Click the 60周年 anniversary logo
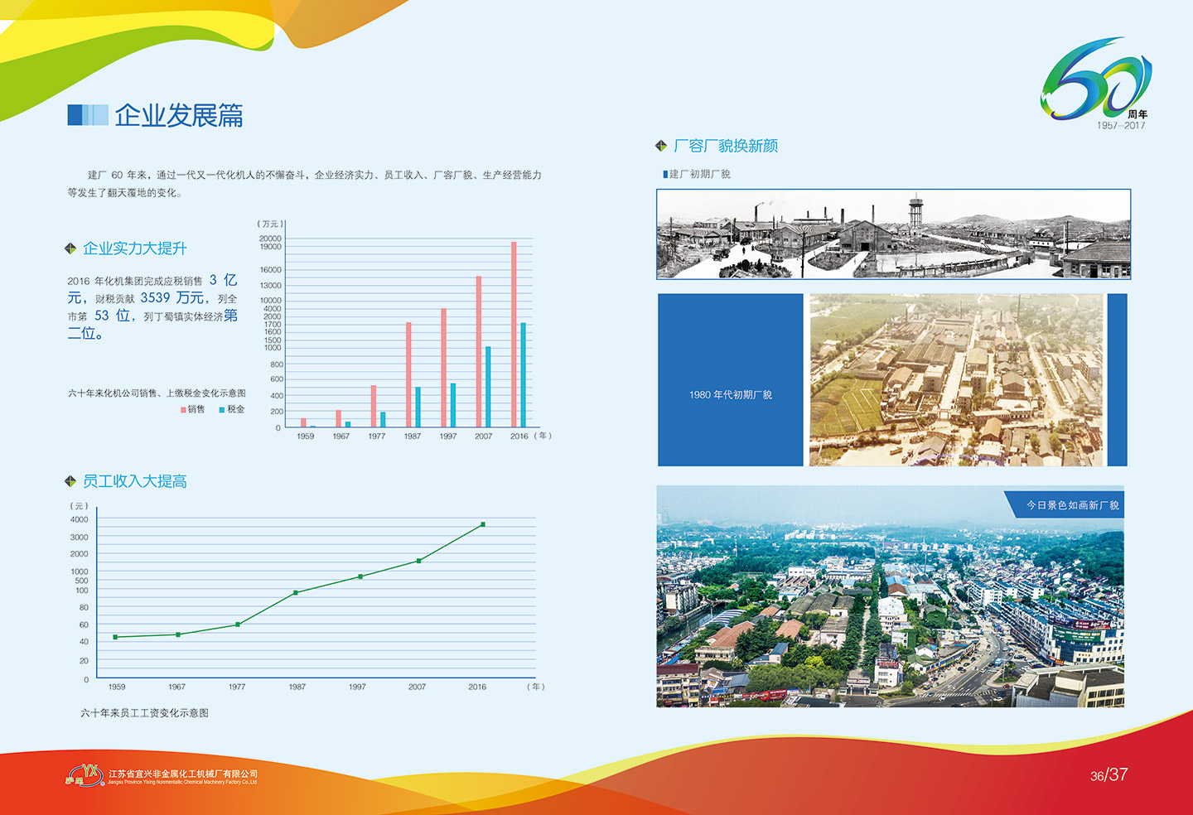The height and width of the screenshot is (815, 1193). point(1095,81)
